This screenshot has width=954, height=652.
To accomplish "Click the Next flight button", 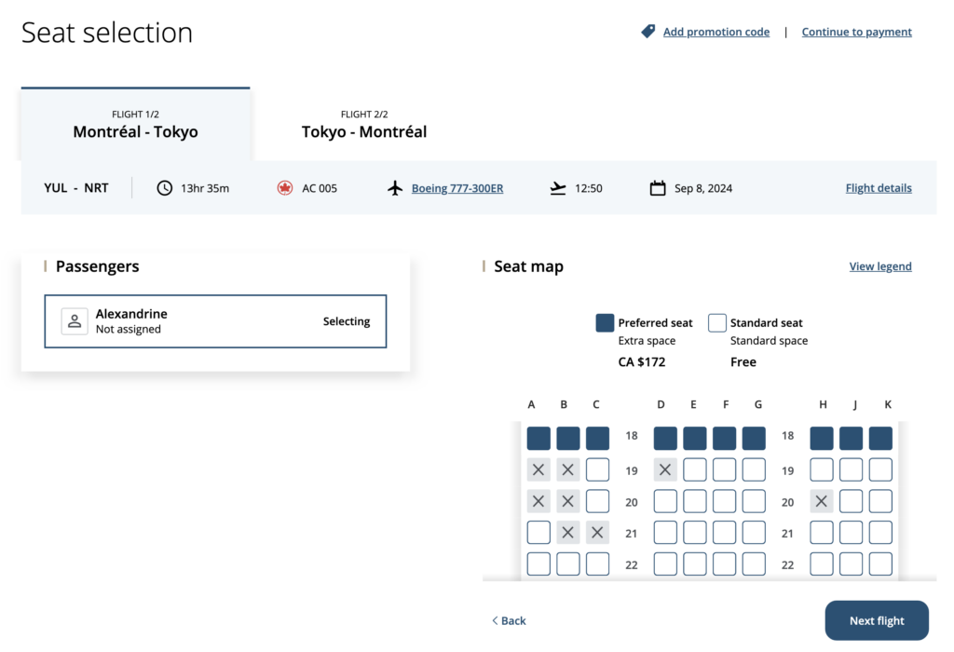I will click(877, 621).
